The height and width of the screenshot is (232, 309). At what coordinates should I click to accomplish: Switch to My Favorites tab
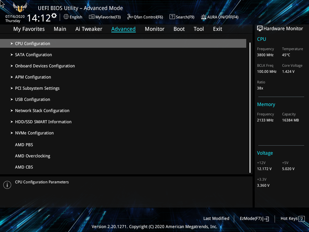[x=29, y=29]
